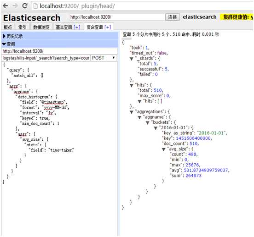Collapse the "aggname" result node

click(139, 117)
